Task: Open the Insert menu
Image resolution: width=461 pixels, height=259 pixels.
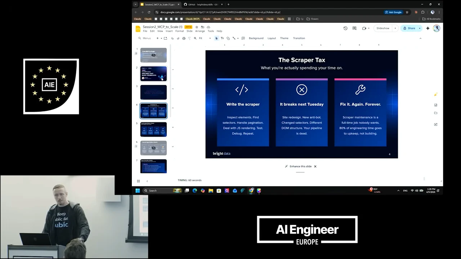Action: pos(169,31)
